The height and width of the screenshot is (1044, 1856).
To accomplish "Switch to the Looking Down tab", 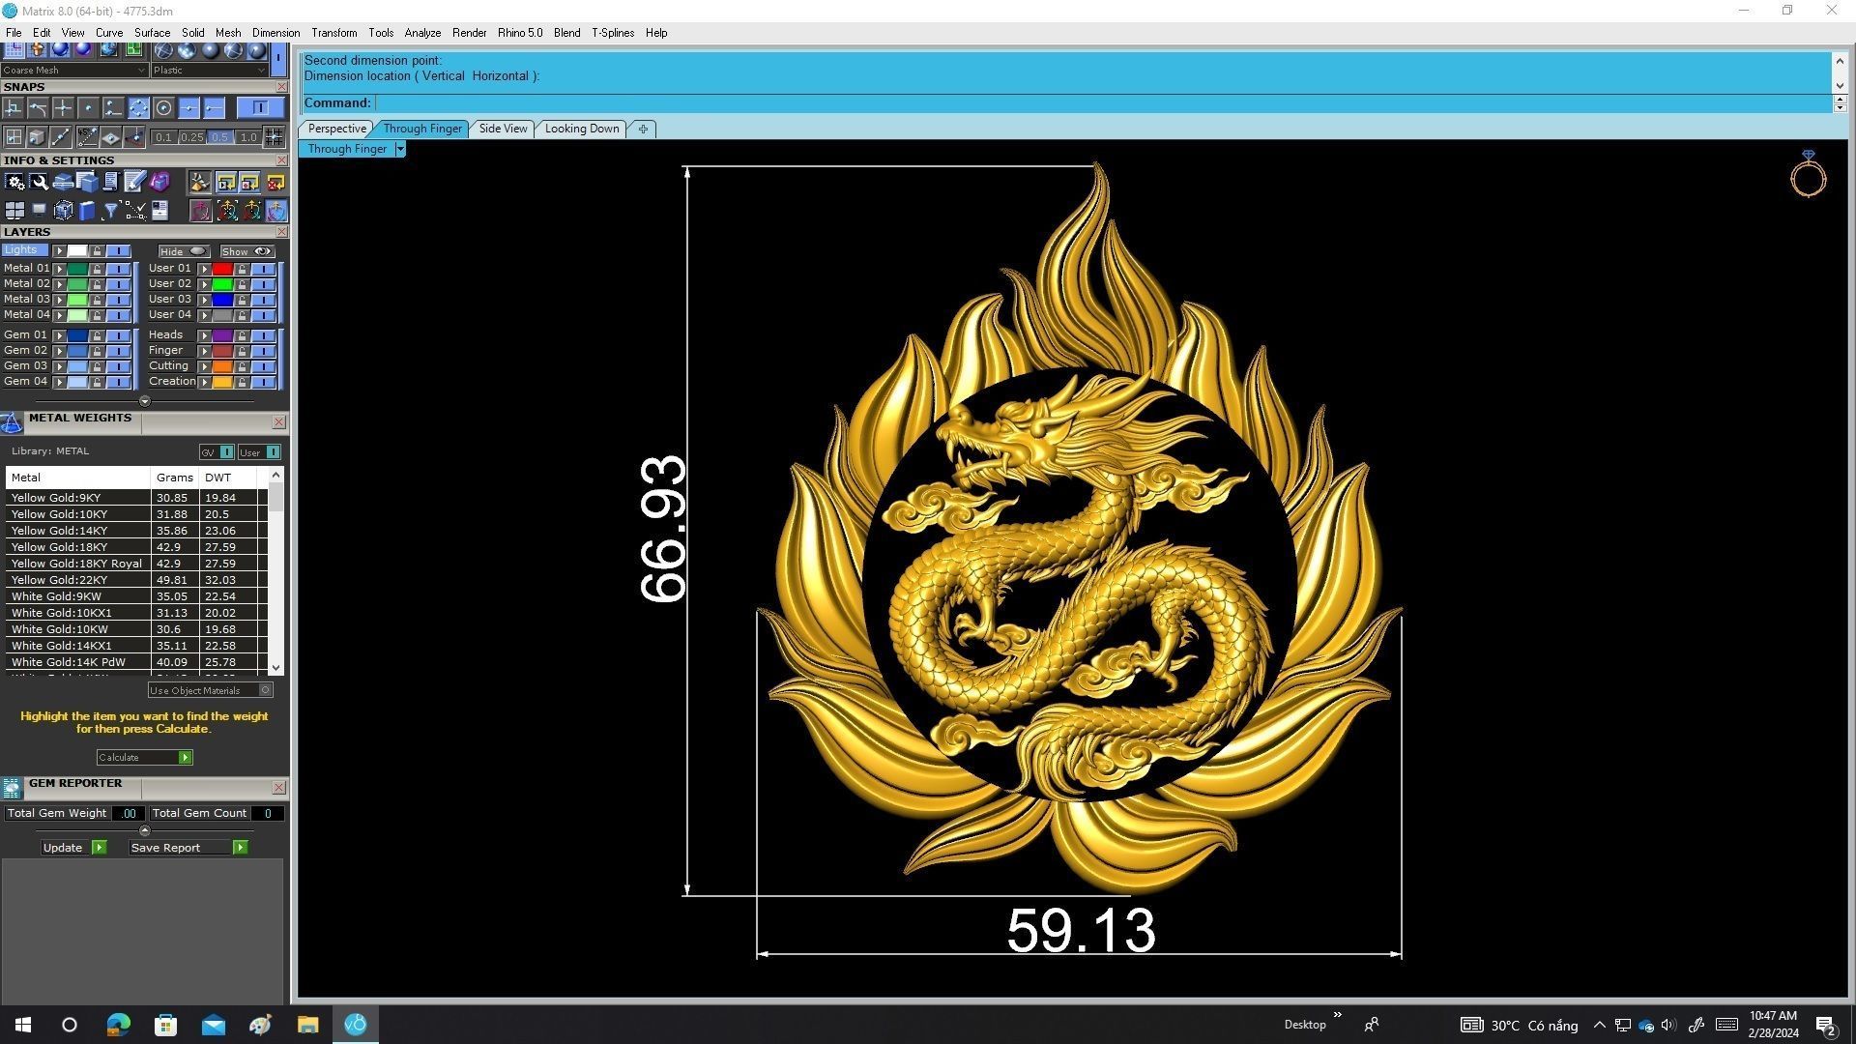I will pos(582,129).
